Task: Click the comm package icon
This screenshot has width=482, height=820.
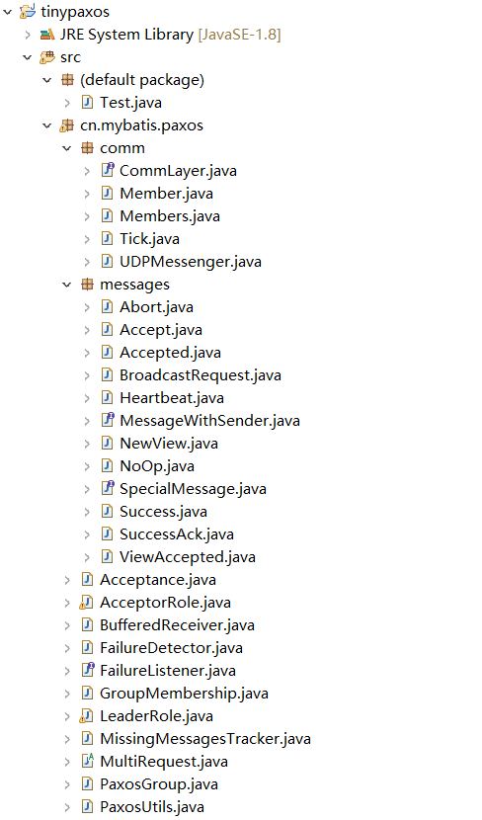Action: tap(87, 148)
